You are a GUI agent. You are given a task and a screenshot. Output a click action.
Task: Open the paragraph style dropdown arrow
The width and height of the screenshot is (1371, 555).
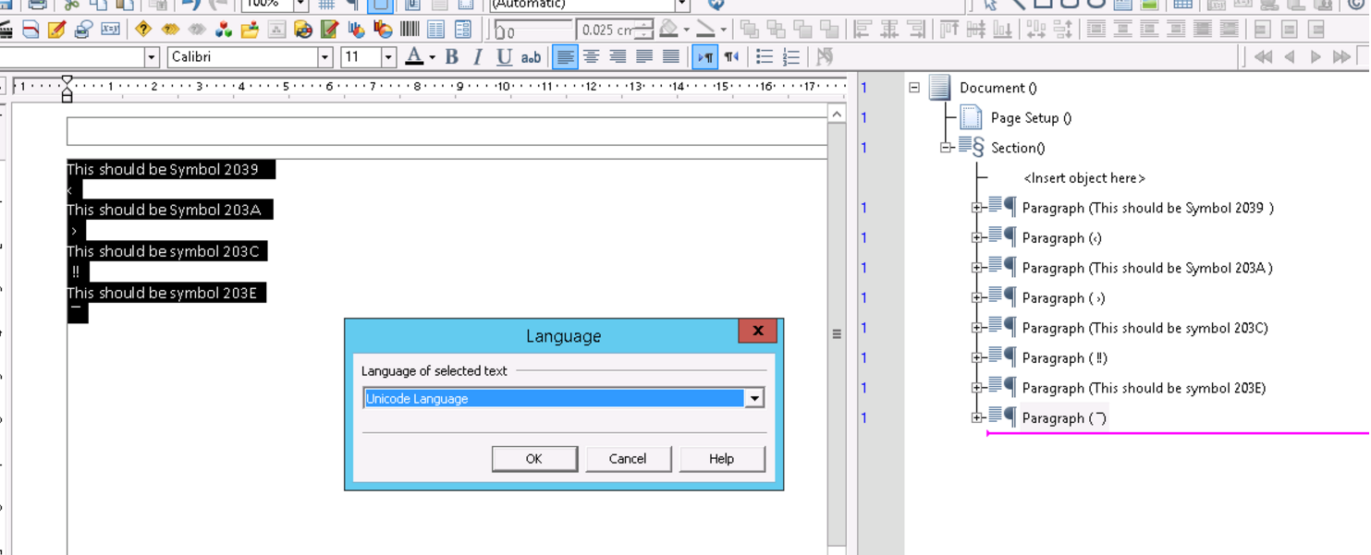point(152,57)
